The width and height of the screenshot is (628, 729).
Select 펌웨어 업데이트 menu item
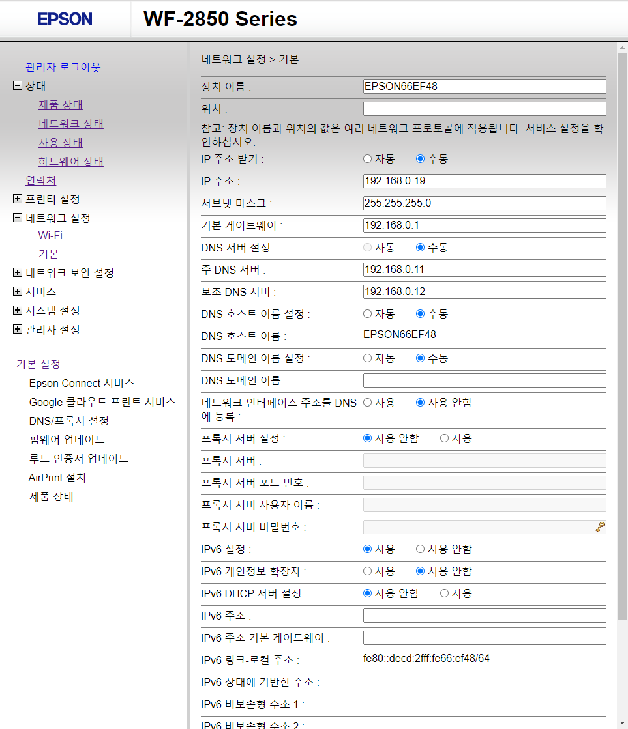click(x=67, y=439)
